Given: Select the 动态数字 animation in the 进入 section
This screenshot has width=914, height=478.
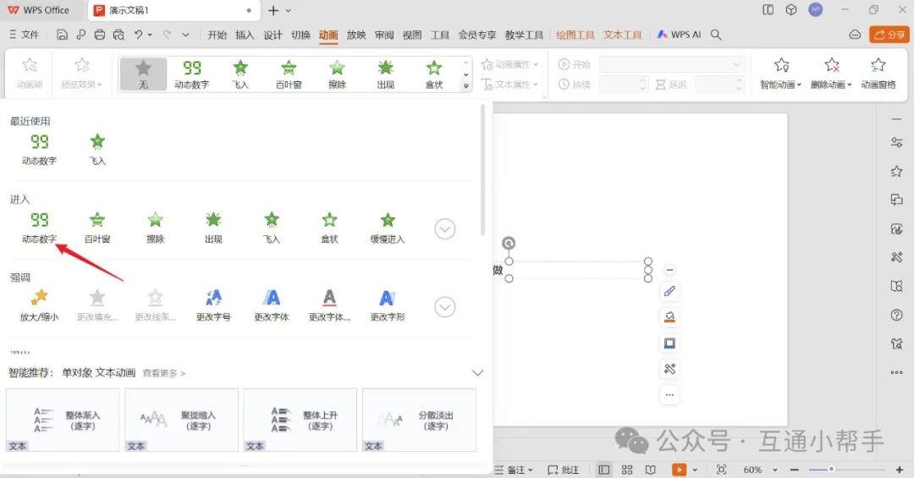Looking at the screenshot, I should coord(39,228).
